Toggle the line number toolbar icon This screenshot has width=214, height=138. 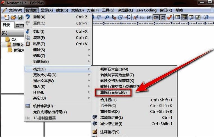[x=163, y=17]
